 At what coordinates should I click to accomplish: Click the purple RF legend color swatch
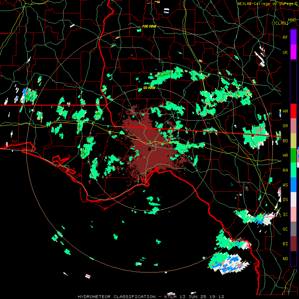pyautogui.click(x=293, y=37)
